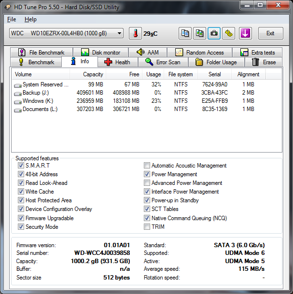293x294 pixels.
Task: Switch to the Benchmark tab
Action: 36,62
